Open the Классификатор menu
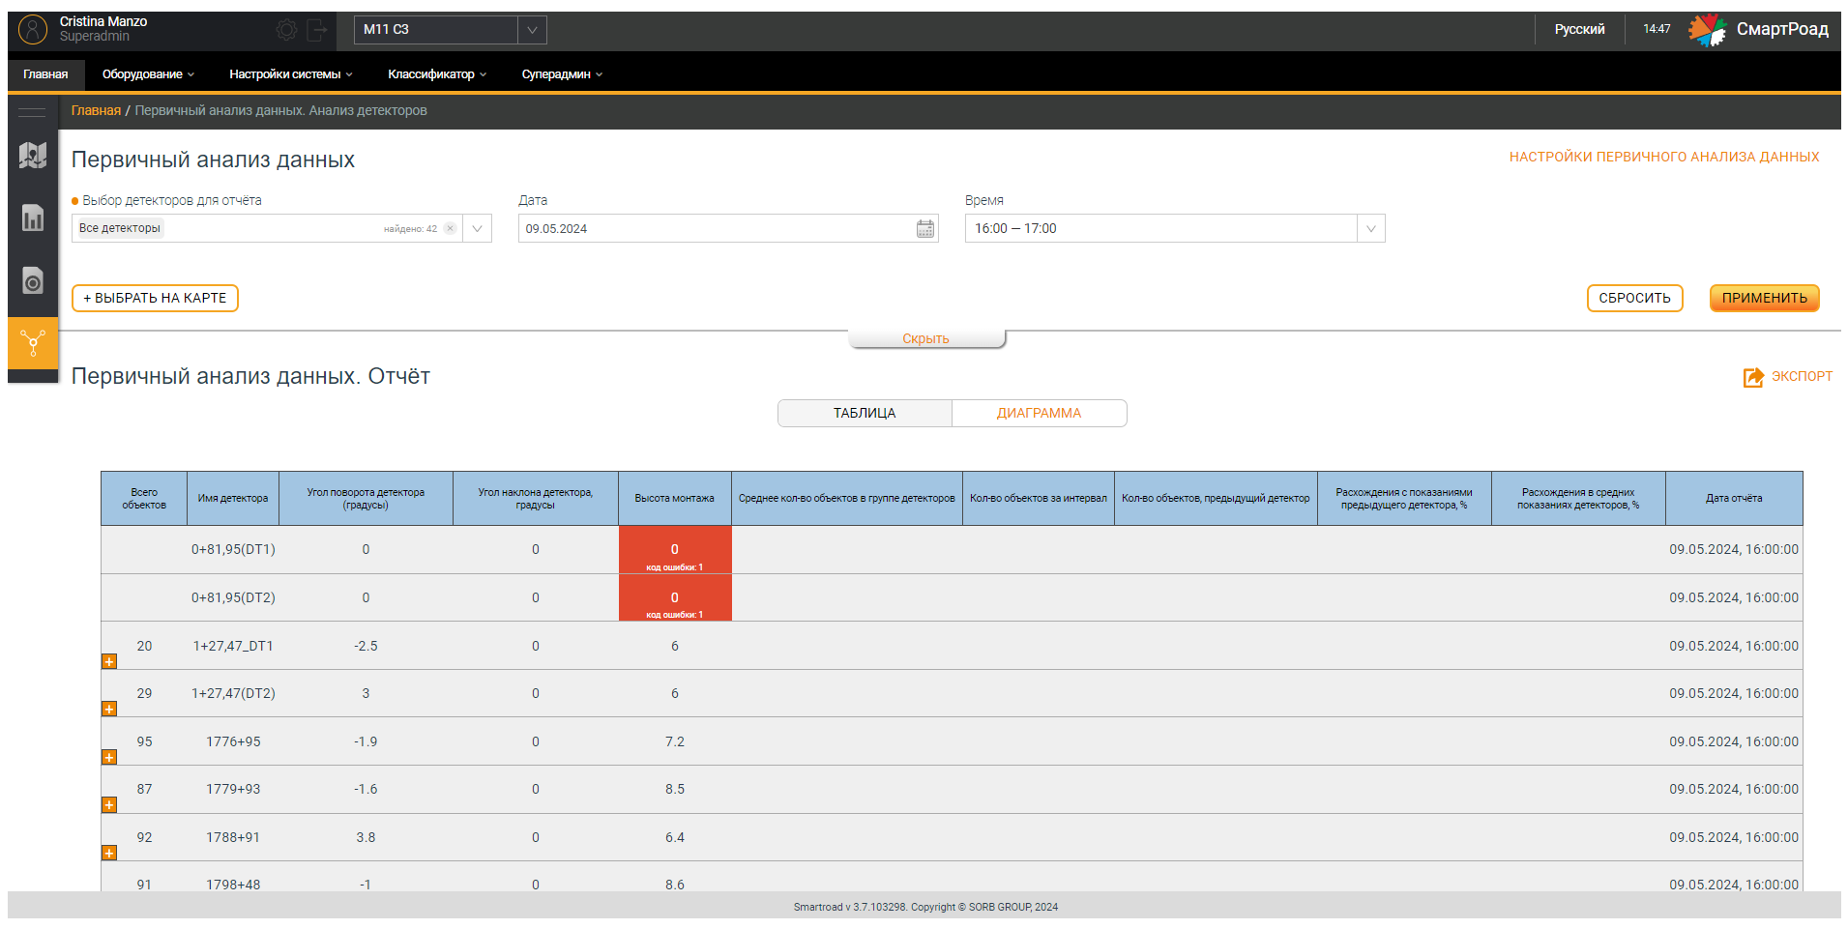 (436, 74)
